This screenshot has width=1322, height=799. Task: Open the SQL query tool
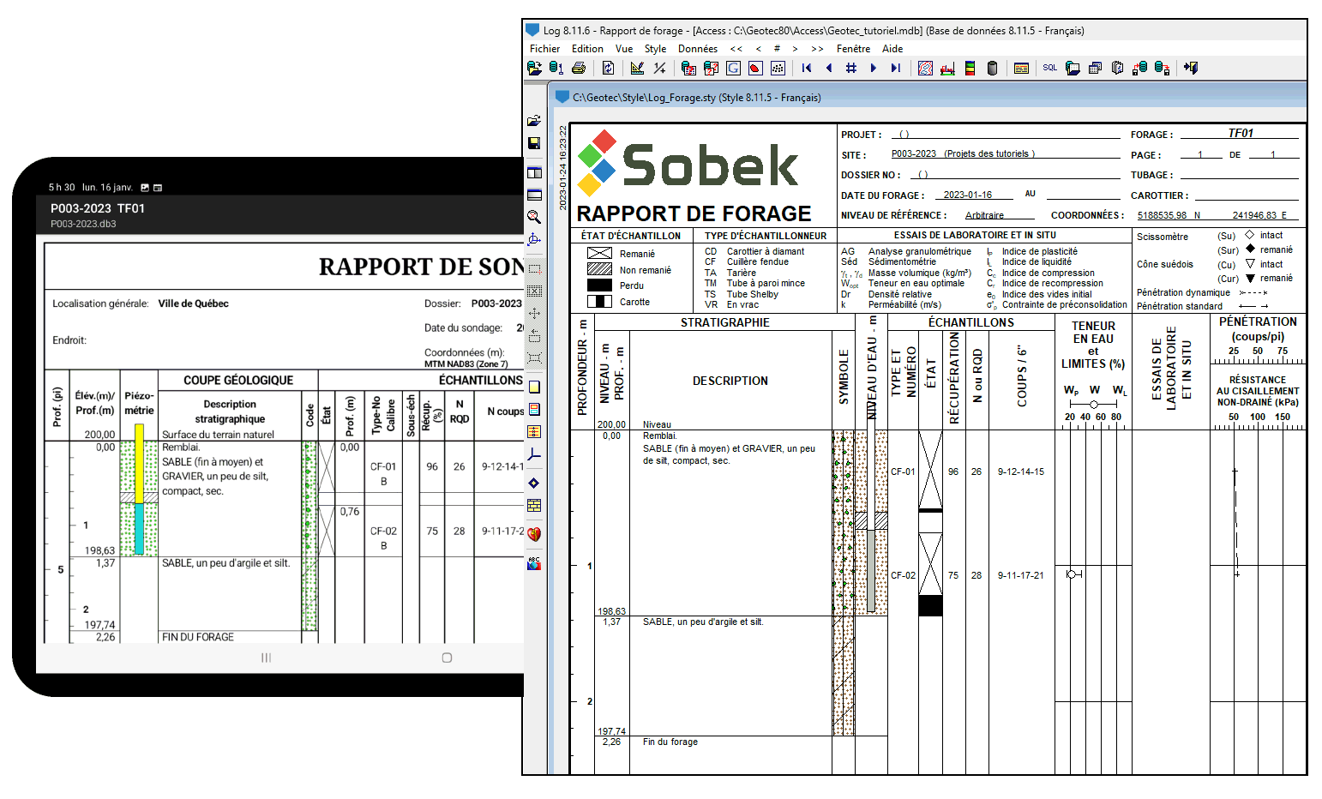tap(1050, 68)
